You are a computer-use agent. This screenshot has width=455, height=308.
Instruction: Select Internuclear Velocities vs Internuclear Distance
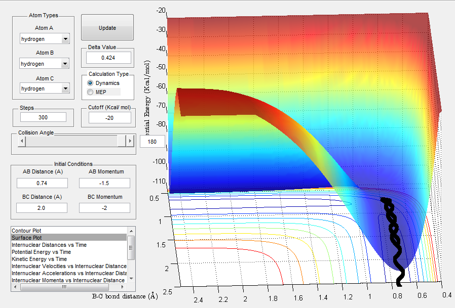tap(69, 266)
